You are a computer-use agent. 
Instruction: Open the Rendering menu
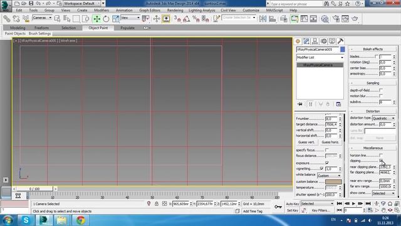[x=175, y=10]
